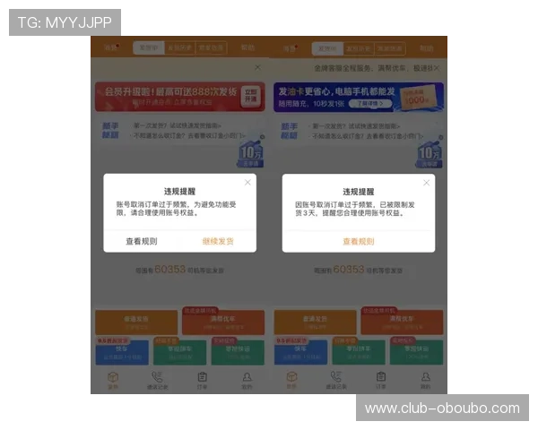The height and width of the screenshot is (430, 538).
Task: Select 常发货源 tab on the 发油卡 screen
Action: 390,48
